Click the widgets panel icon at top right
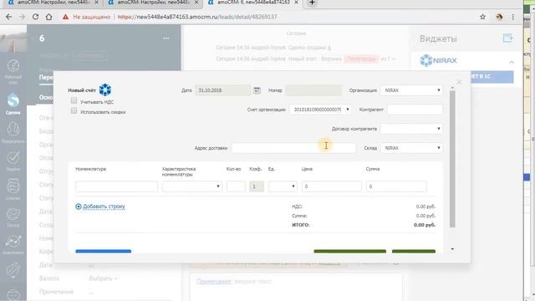Image resolution: width=535 pixels, height=301 pixels. tap(508, 38)
